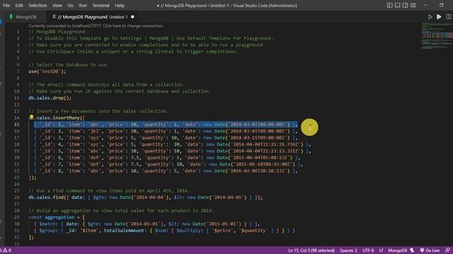
Task: Click the document row with '_id': 4
Action: [172, 144]
